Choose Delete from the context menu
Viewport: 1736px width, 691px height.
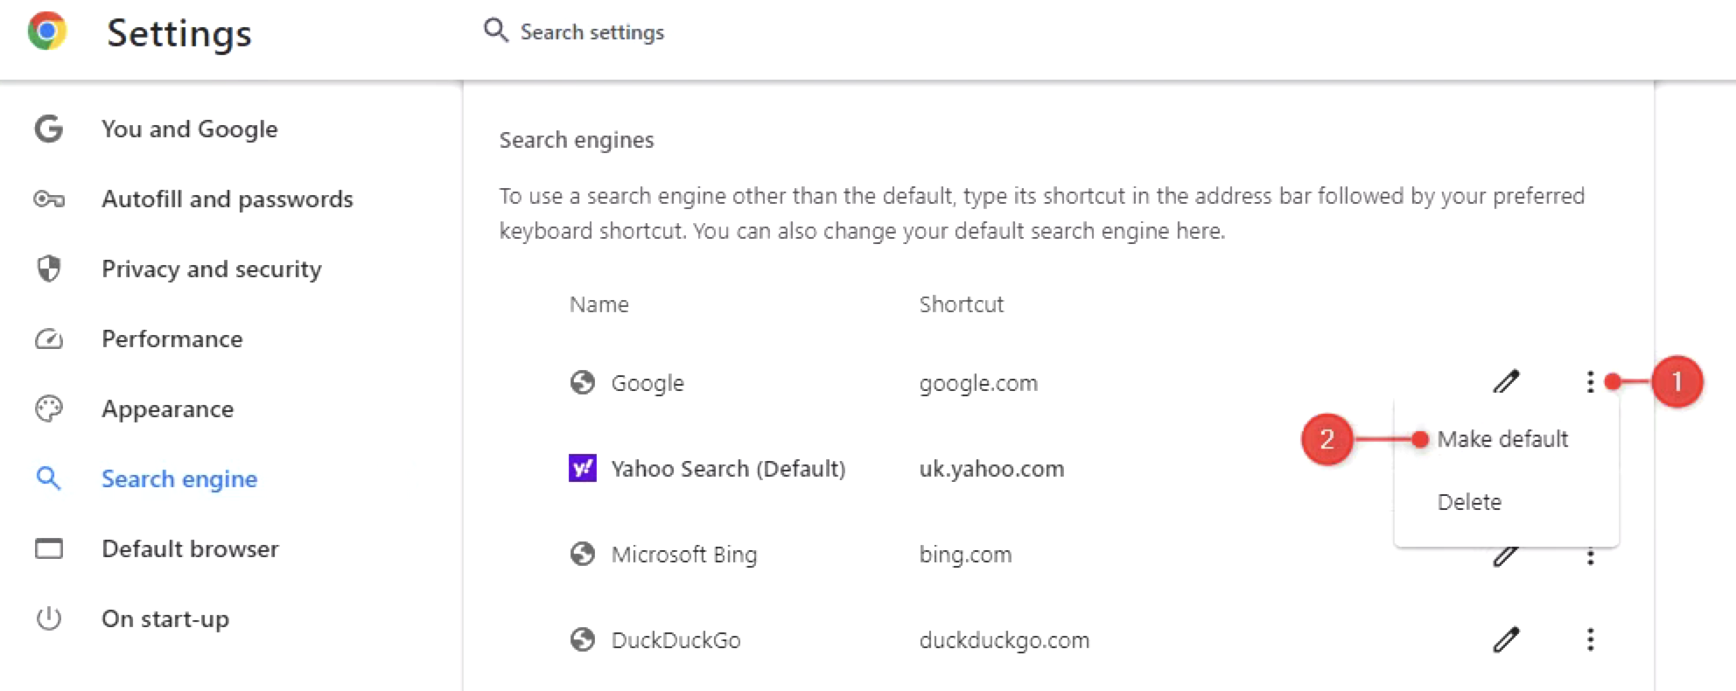pyautogui.click(x=1469, y=502)
